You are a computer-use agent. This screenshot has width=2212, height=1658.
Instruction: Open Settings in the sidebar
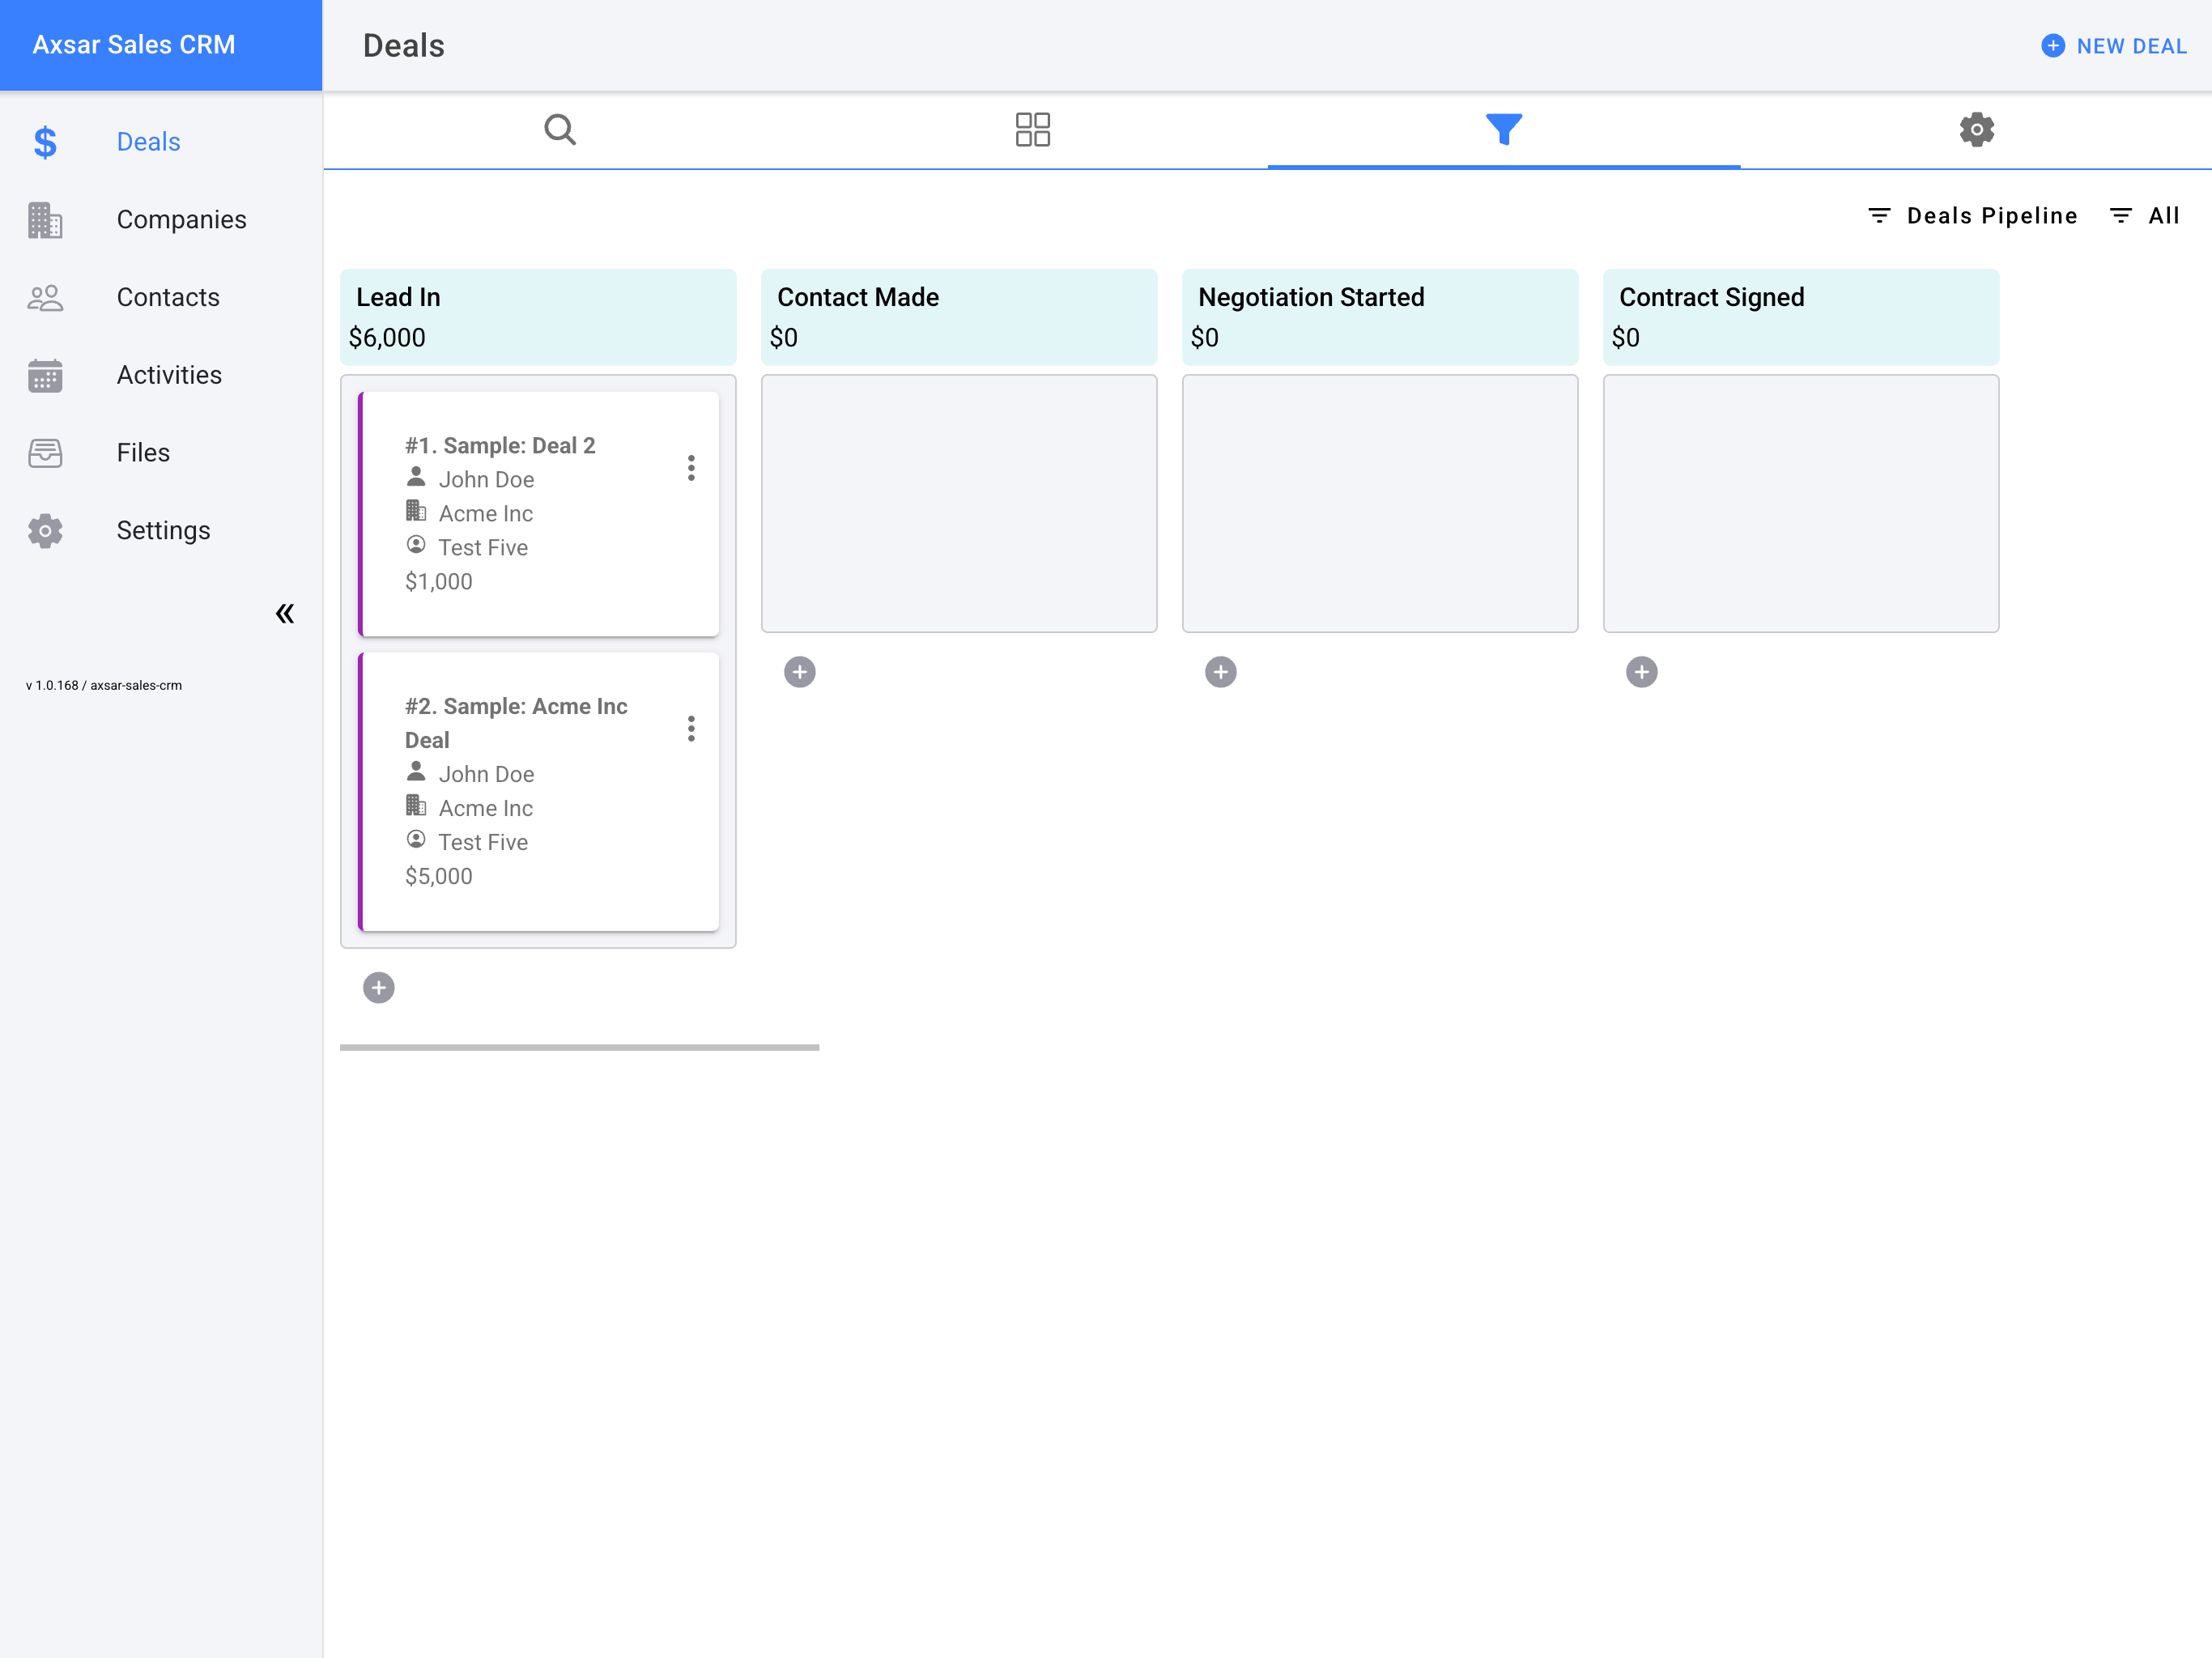point(163,531)
